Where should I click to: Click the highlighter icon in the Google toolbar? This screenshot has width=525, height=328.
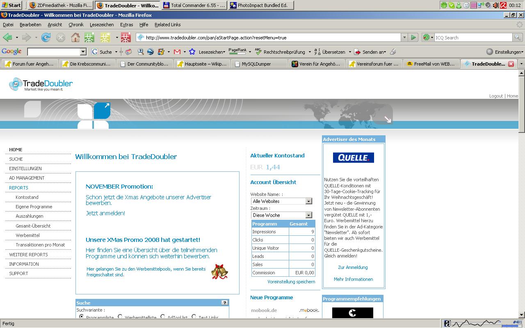coord(393,52)
